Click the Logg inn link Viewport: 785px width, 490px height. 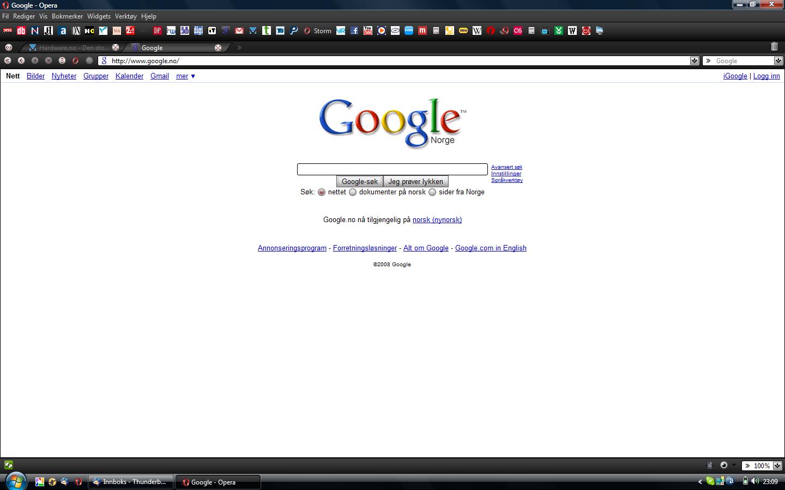(x=766, y=76)
